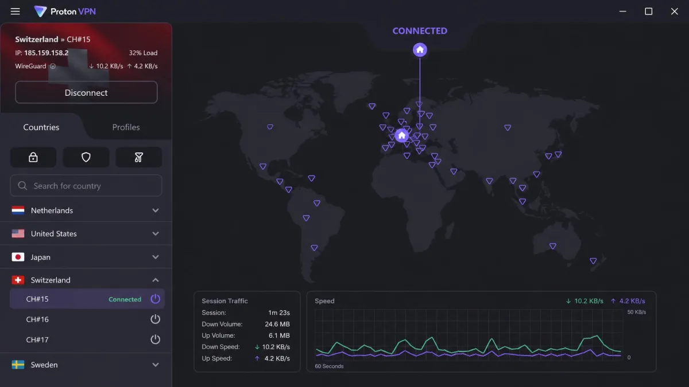Image resolution: width=689 pixels, height=387 pixels.
Task: Click the India server marker on map
Action: point(489,181)
